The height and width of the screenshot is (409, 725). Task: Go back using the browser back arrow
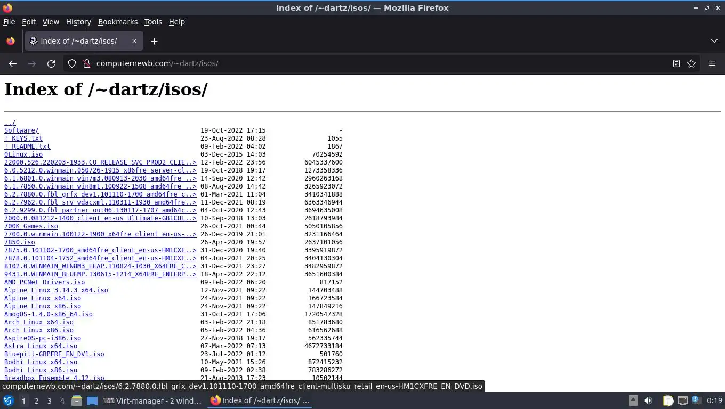pos(13,63)
